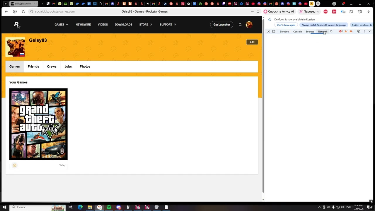
Task: Click the Get Launcher button
Action: coord(222,25)
